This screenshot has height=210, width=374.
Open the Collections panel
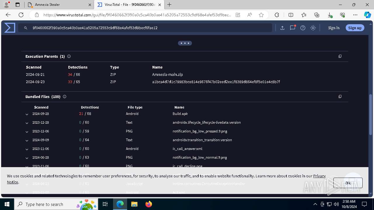click(317, 15)
